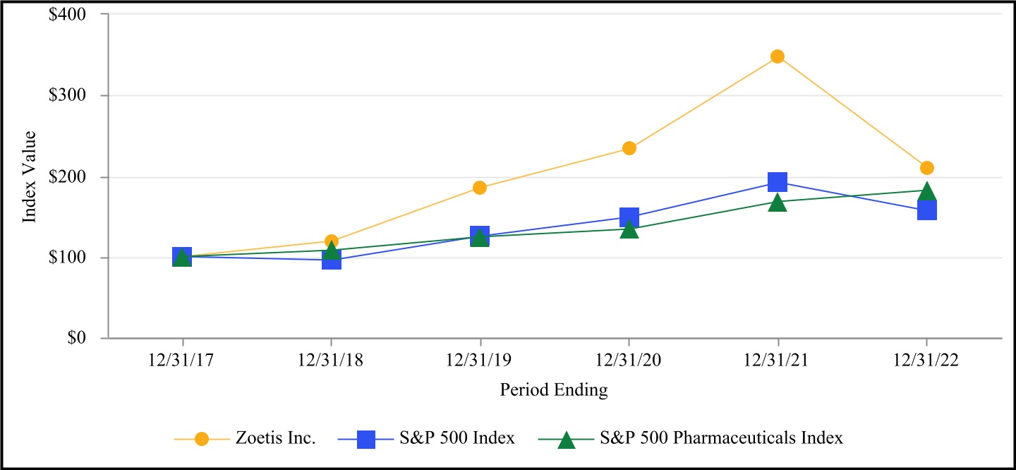The width and height of the screenshot is (1016, 470).
Task: Click Zoetis circle marker at 12/31/20
Action: 629,148
